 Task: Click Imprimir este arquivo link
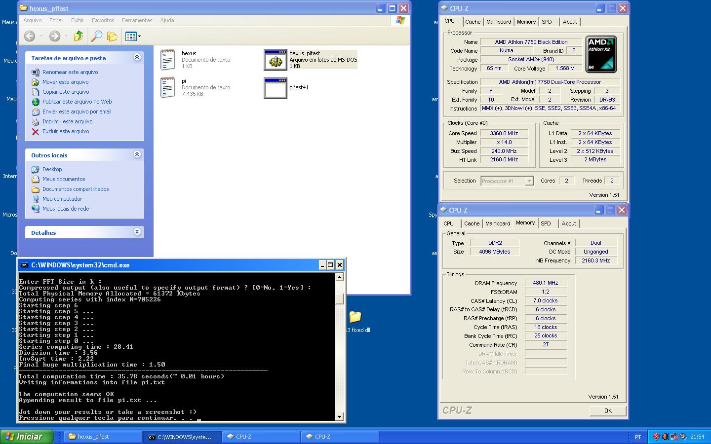67,121
